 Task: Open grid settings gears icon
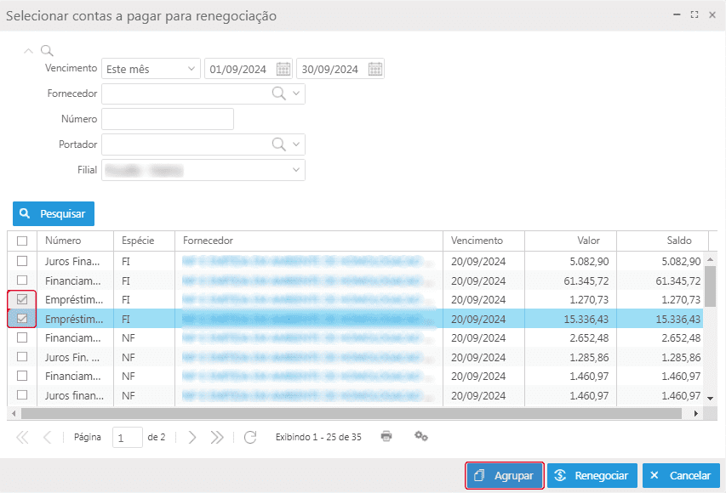coord(420,436)
